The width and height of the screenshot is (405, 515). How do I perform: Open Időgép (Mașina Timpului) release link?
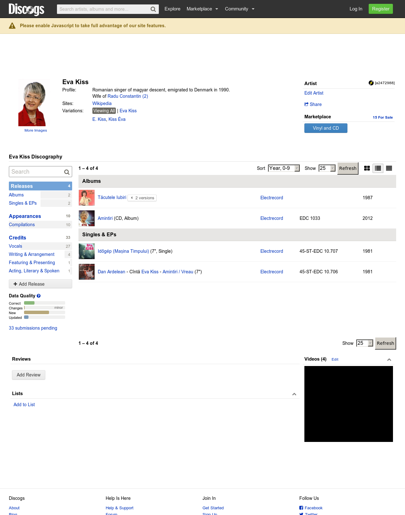(x=123, y=251)
